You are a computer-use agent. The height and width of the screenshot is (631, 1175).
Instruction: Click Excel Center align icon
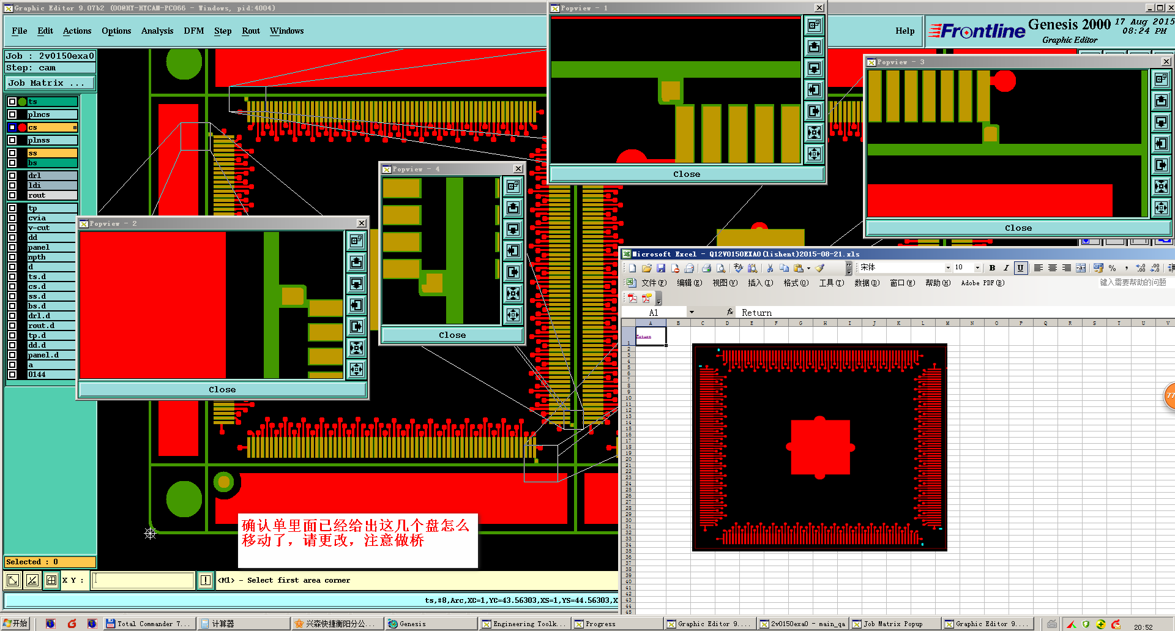point(1053,268)
